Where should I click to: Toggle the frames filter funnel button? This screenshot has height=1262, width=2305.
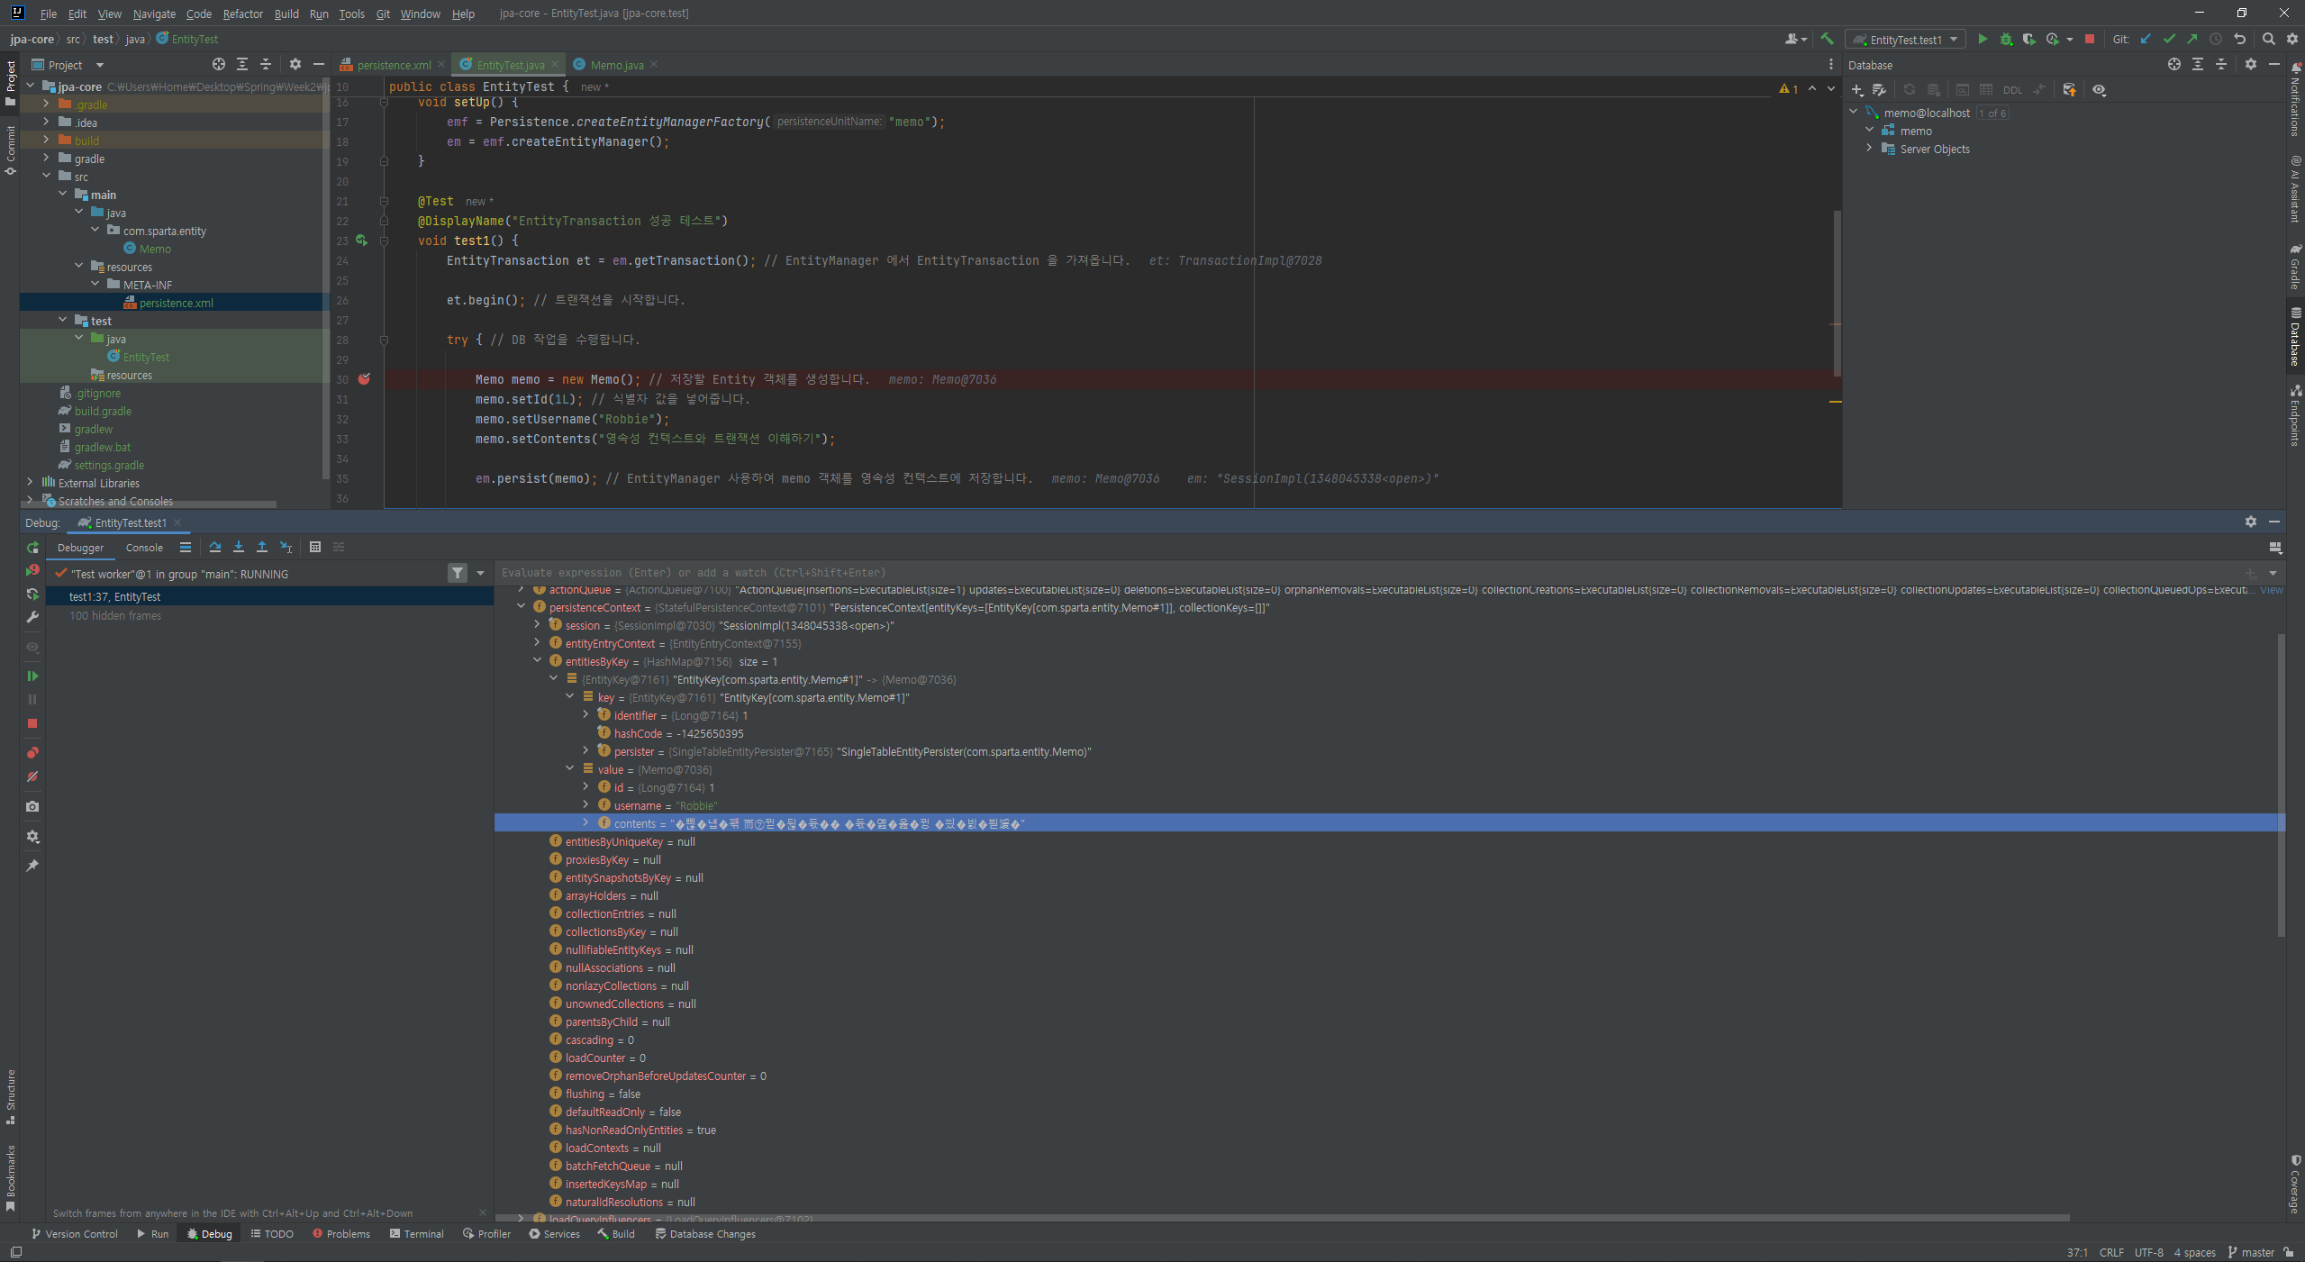coord(458,573)
